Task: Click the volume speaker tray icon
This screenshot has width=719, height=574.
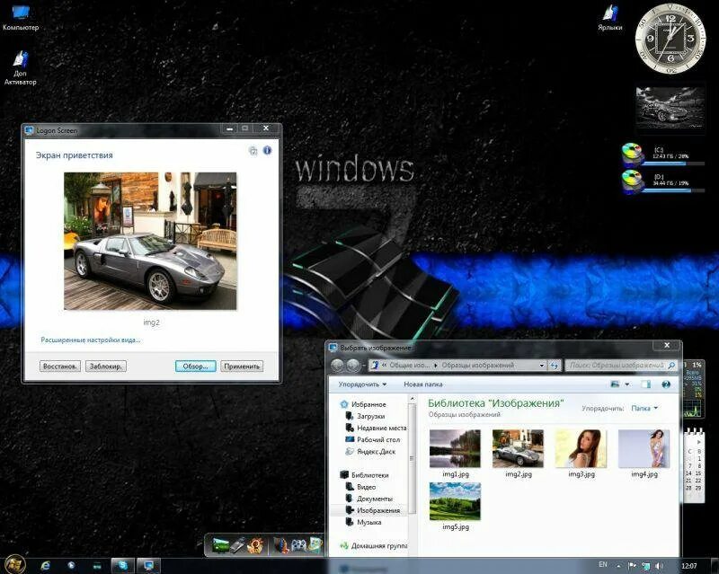Action: click(659, 566)
